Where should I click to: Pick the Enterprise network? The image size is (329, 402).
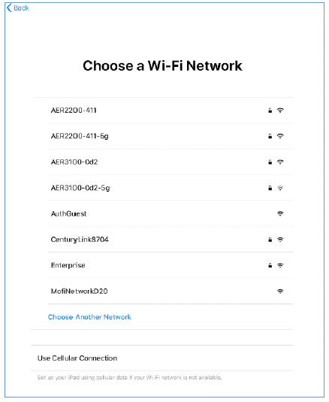coord(171,265)
